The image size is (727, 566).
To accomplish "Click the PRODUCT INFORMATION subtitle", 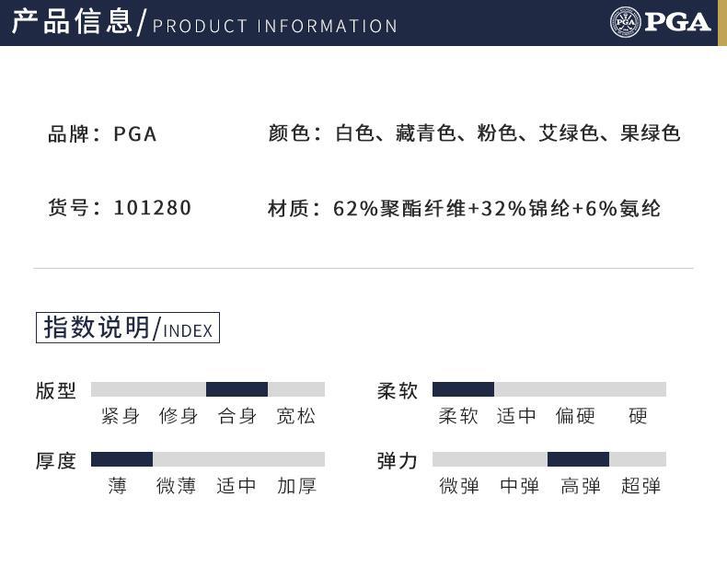I will (275, 26).
